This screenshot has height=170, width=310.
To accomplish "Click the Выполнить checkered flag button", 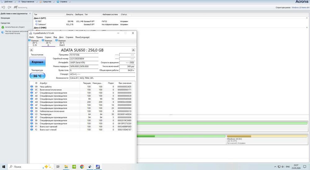I will click(20, 7).
